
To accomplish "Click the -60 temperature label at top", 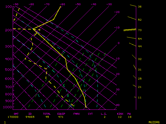I will [62, 4].
